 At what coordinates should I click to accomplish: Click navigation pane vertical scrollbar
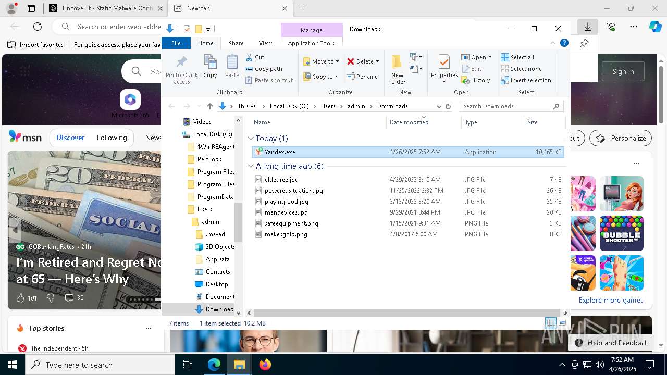coord(239,222)
